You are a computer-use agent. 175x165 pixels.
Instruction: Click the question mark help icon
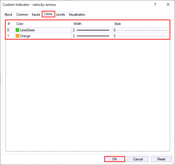coord(155,4)
